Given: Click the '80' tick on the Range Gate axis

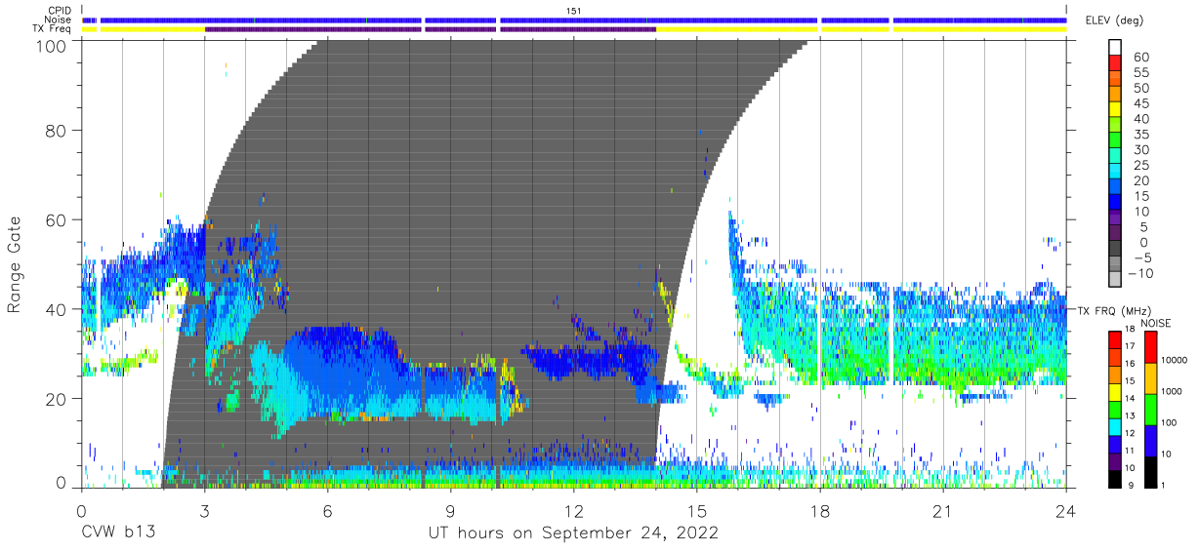Looking at the screenshot, I should [x=57, y=130].
